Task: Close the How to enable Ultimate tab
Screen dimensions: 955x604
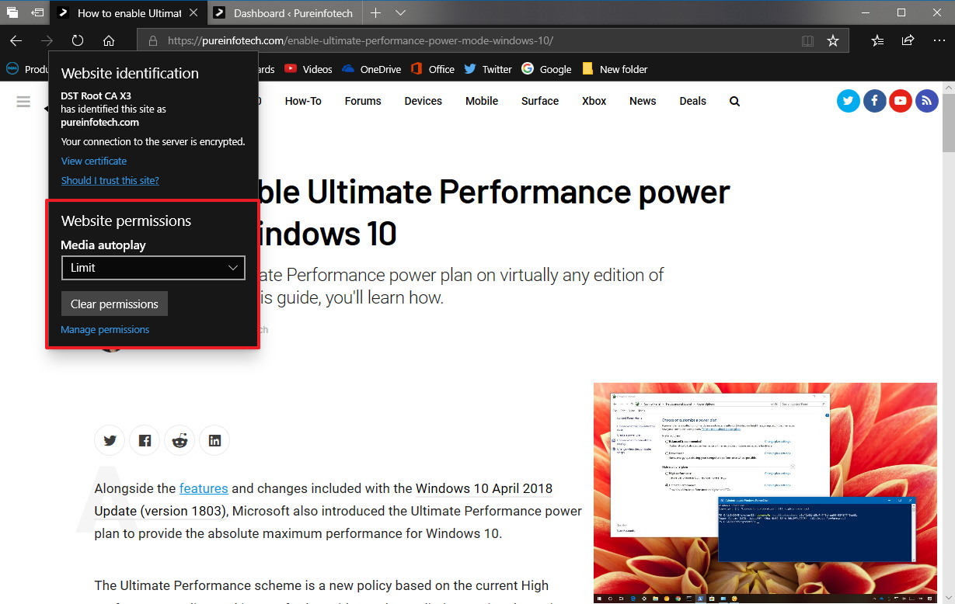Action: click(x=193, y=13)
